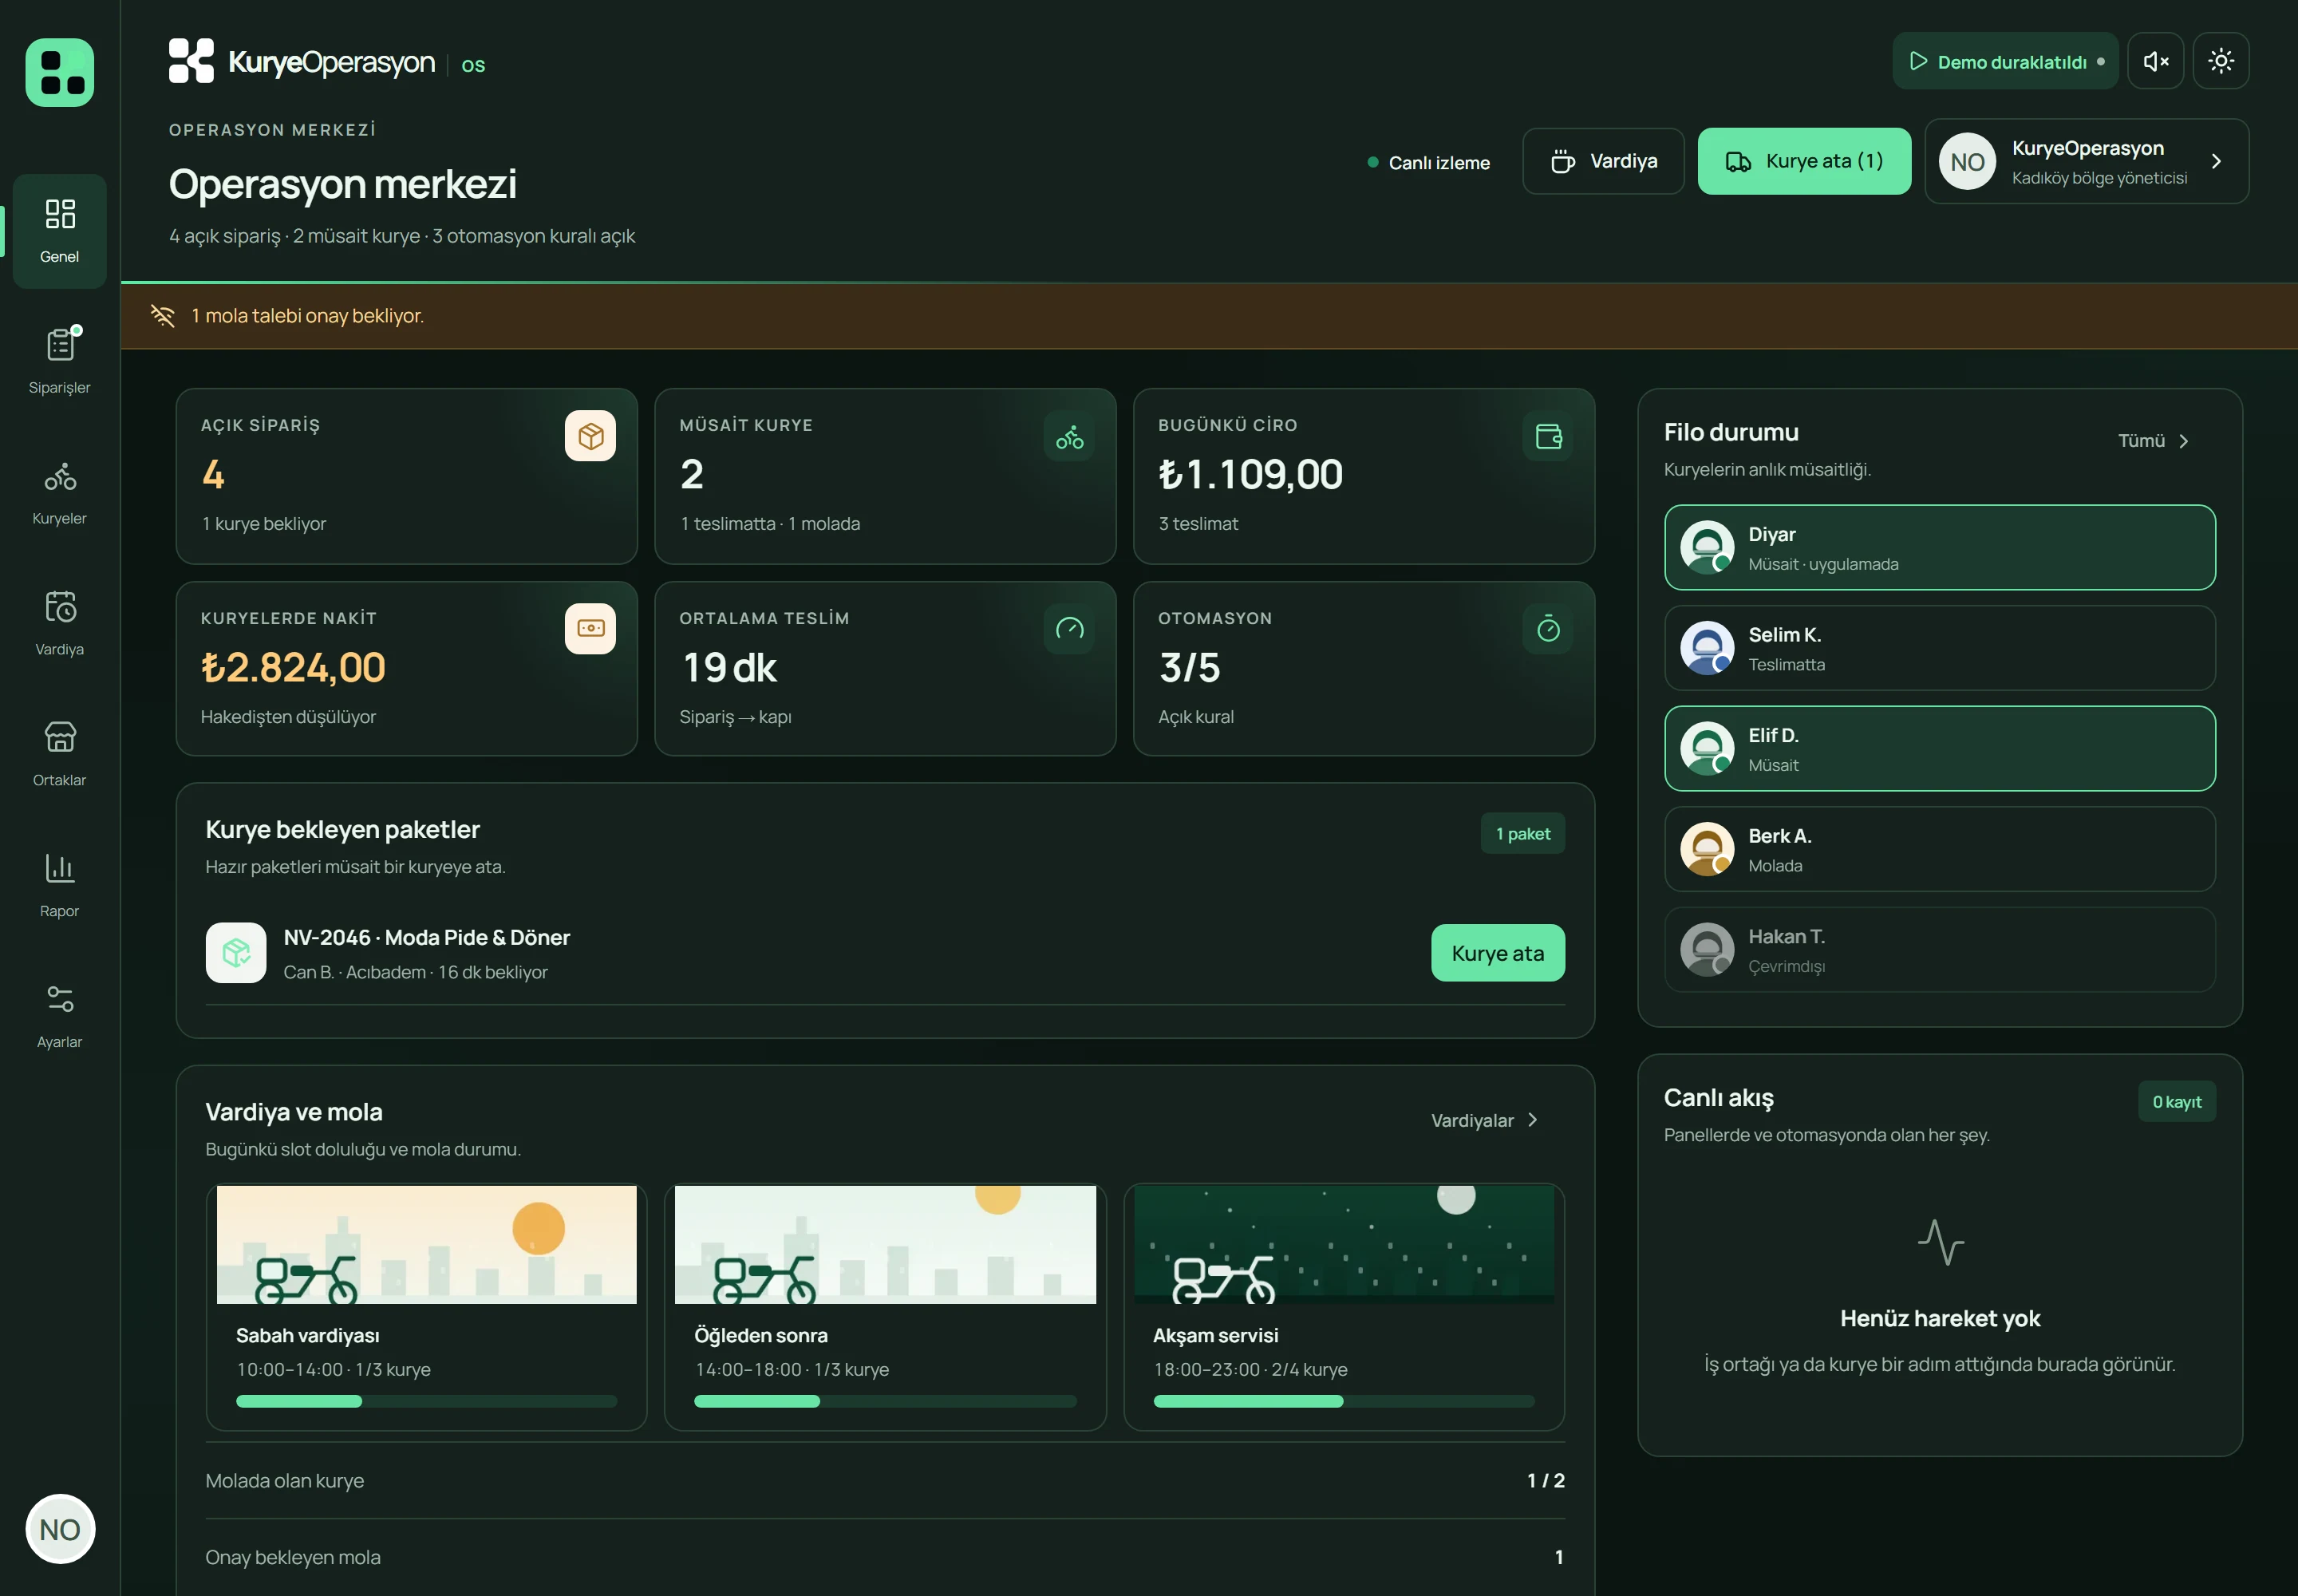Open the Rapor chart icon
2298x1596 pixels.
pyautogui.click(x=60, y=868)
